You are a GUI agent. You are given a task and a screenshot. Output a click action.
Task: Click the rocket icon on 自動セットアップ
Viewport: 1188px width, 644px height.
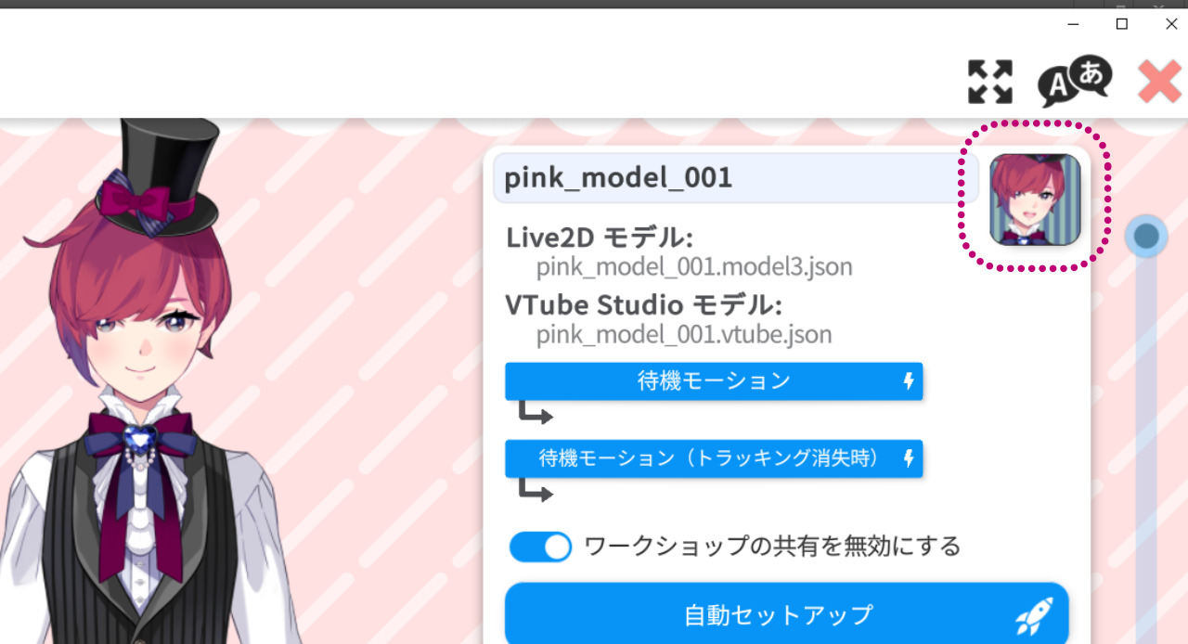click(1033, 615)
